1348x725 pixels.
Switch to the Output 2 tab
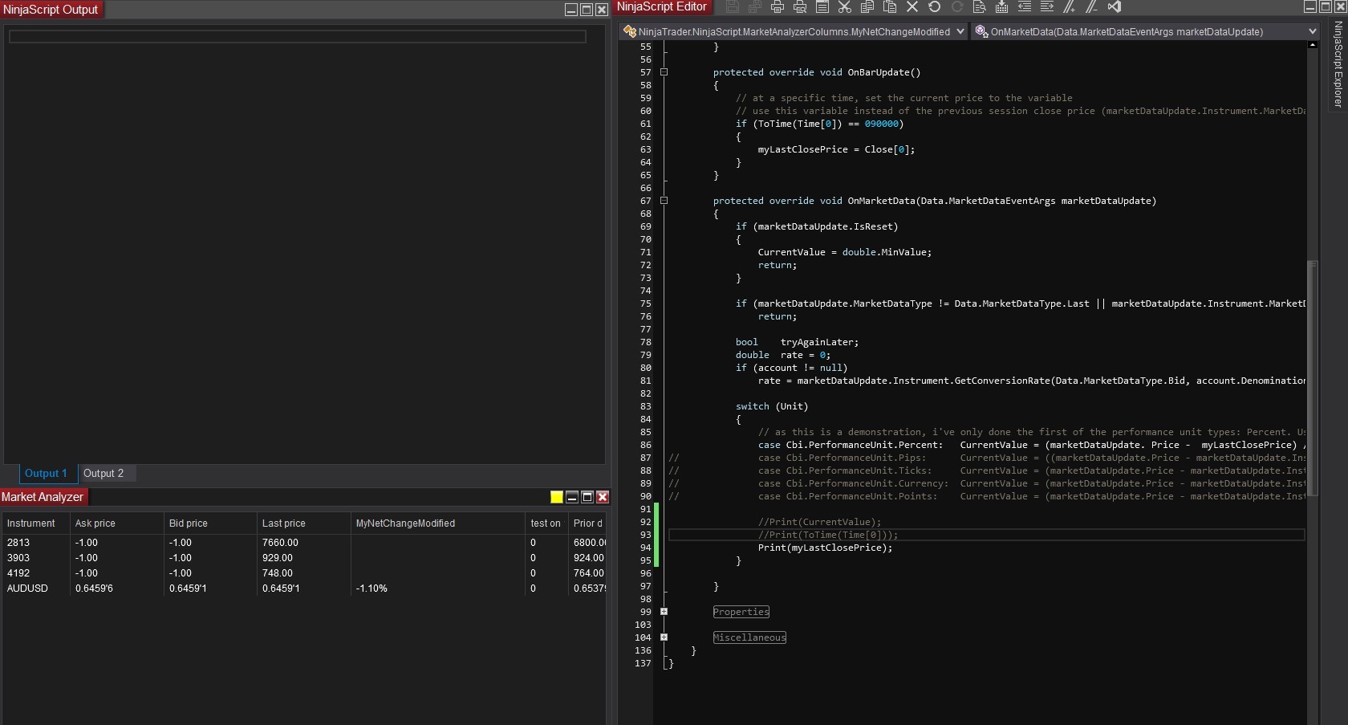[104, 474]
